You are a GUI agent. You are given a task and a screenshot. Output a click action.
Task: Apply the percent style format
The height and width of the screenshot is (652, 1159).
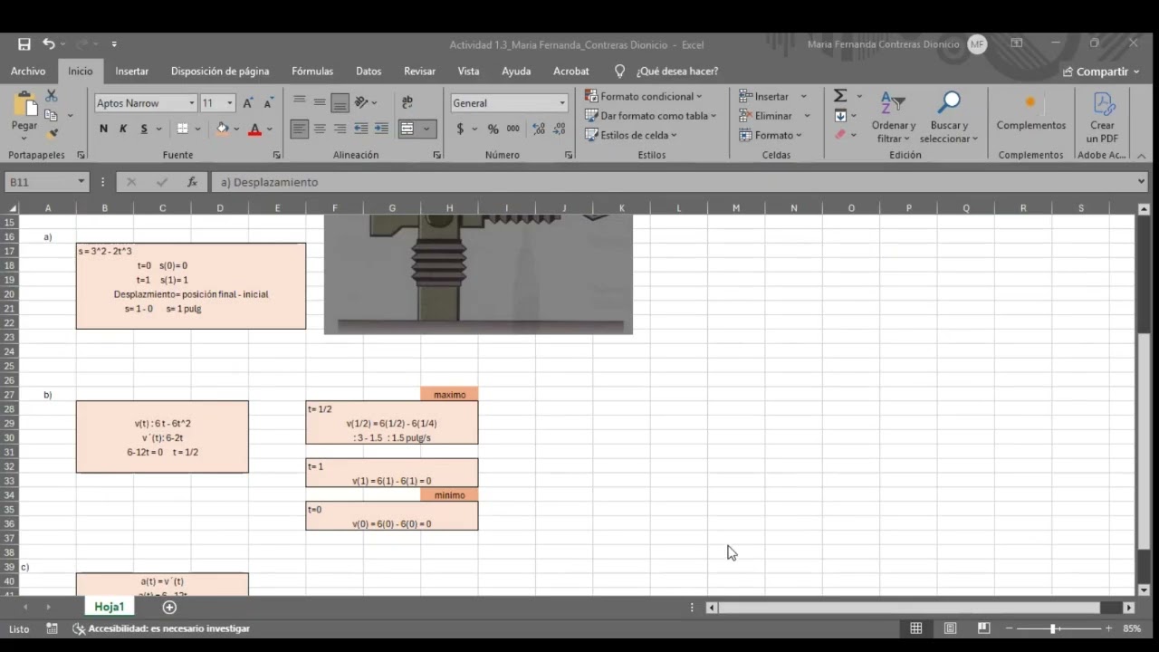click(493, 129)
